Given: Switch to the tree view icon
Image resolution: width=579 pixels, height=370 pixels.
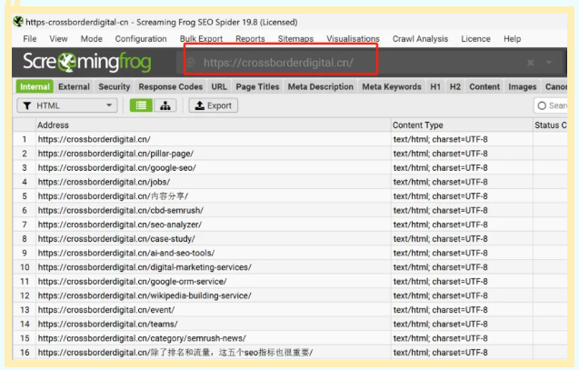Looking at the screenshot, I should click(x=165, y=105).
